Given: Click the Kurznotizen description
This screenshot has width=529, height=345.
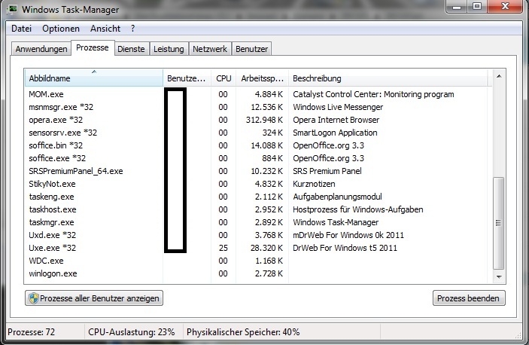Looking at the screenshot, I should pos(314,184).
